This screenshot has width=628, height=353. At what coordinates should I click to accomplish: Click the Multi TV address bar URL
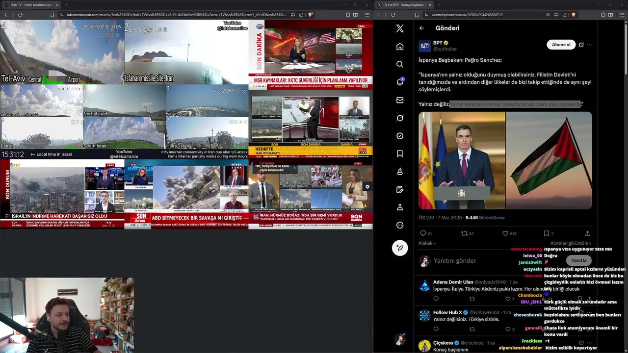(177, 15)
